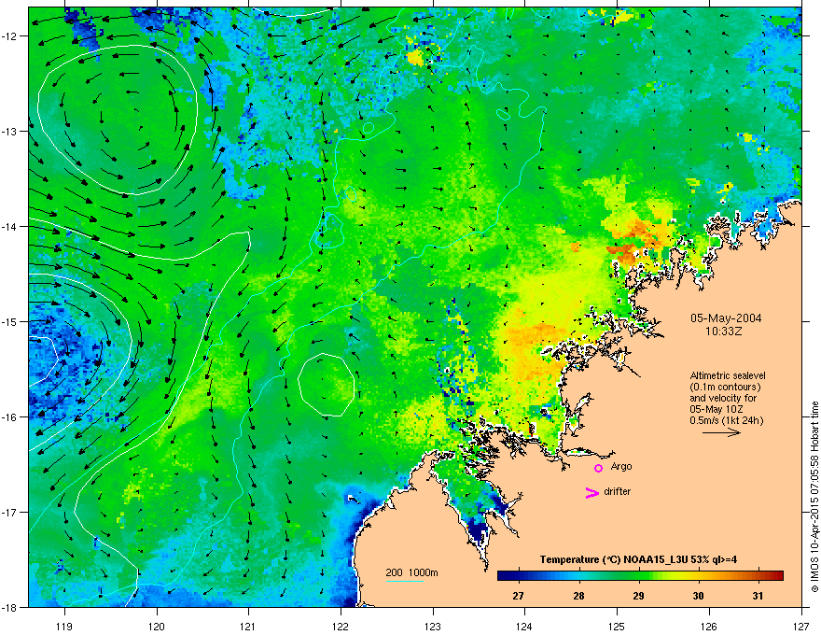
Task: Click the '(0.1m contours)' caption line
Action: [x=725, y=387]
